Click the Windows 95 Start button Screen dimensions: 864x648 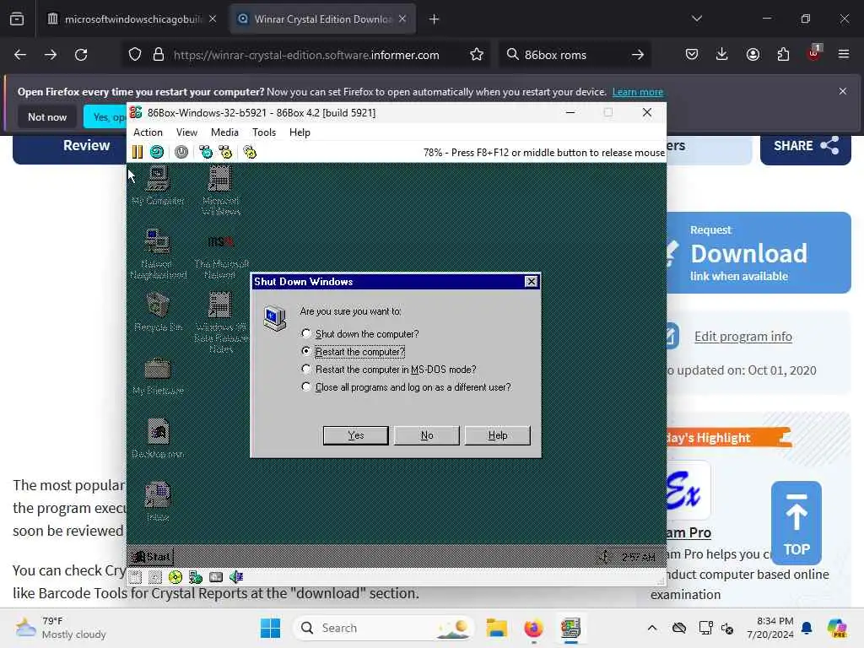151,557
